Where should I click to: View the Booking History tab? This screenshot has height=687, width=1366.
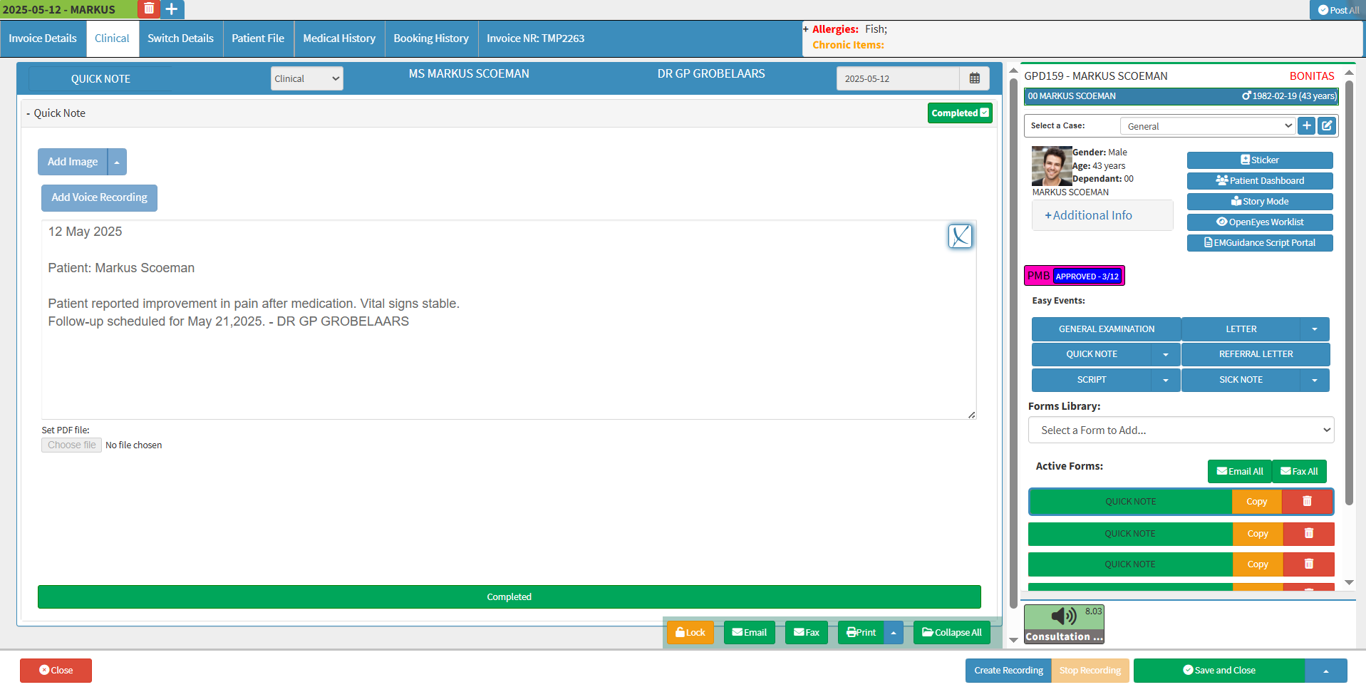[431, 38]
